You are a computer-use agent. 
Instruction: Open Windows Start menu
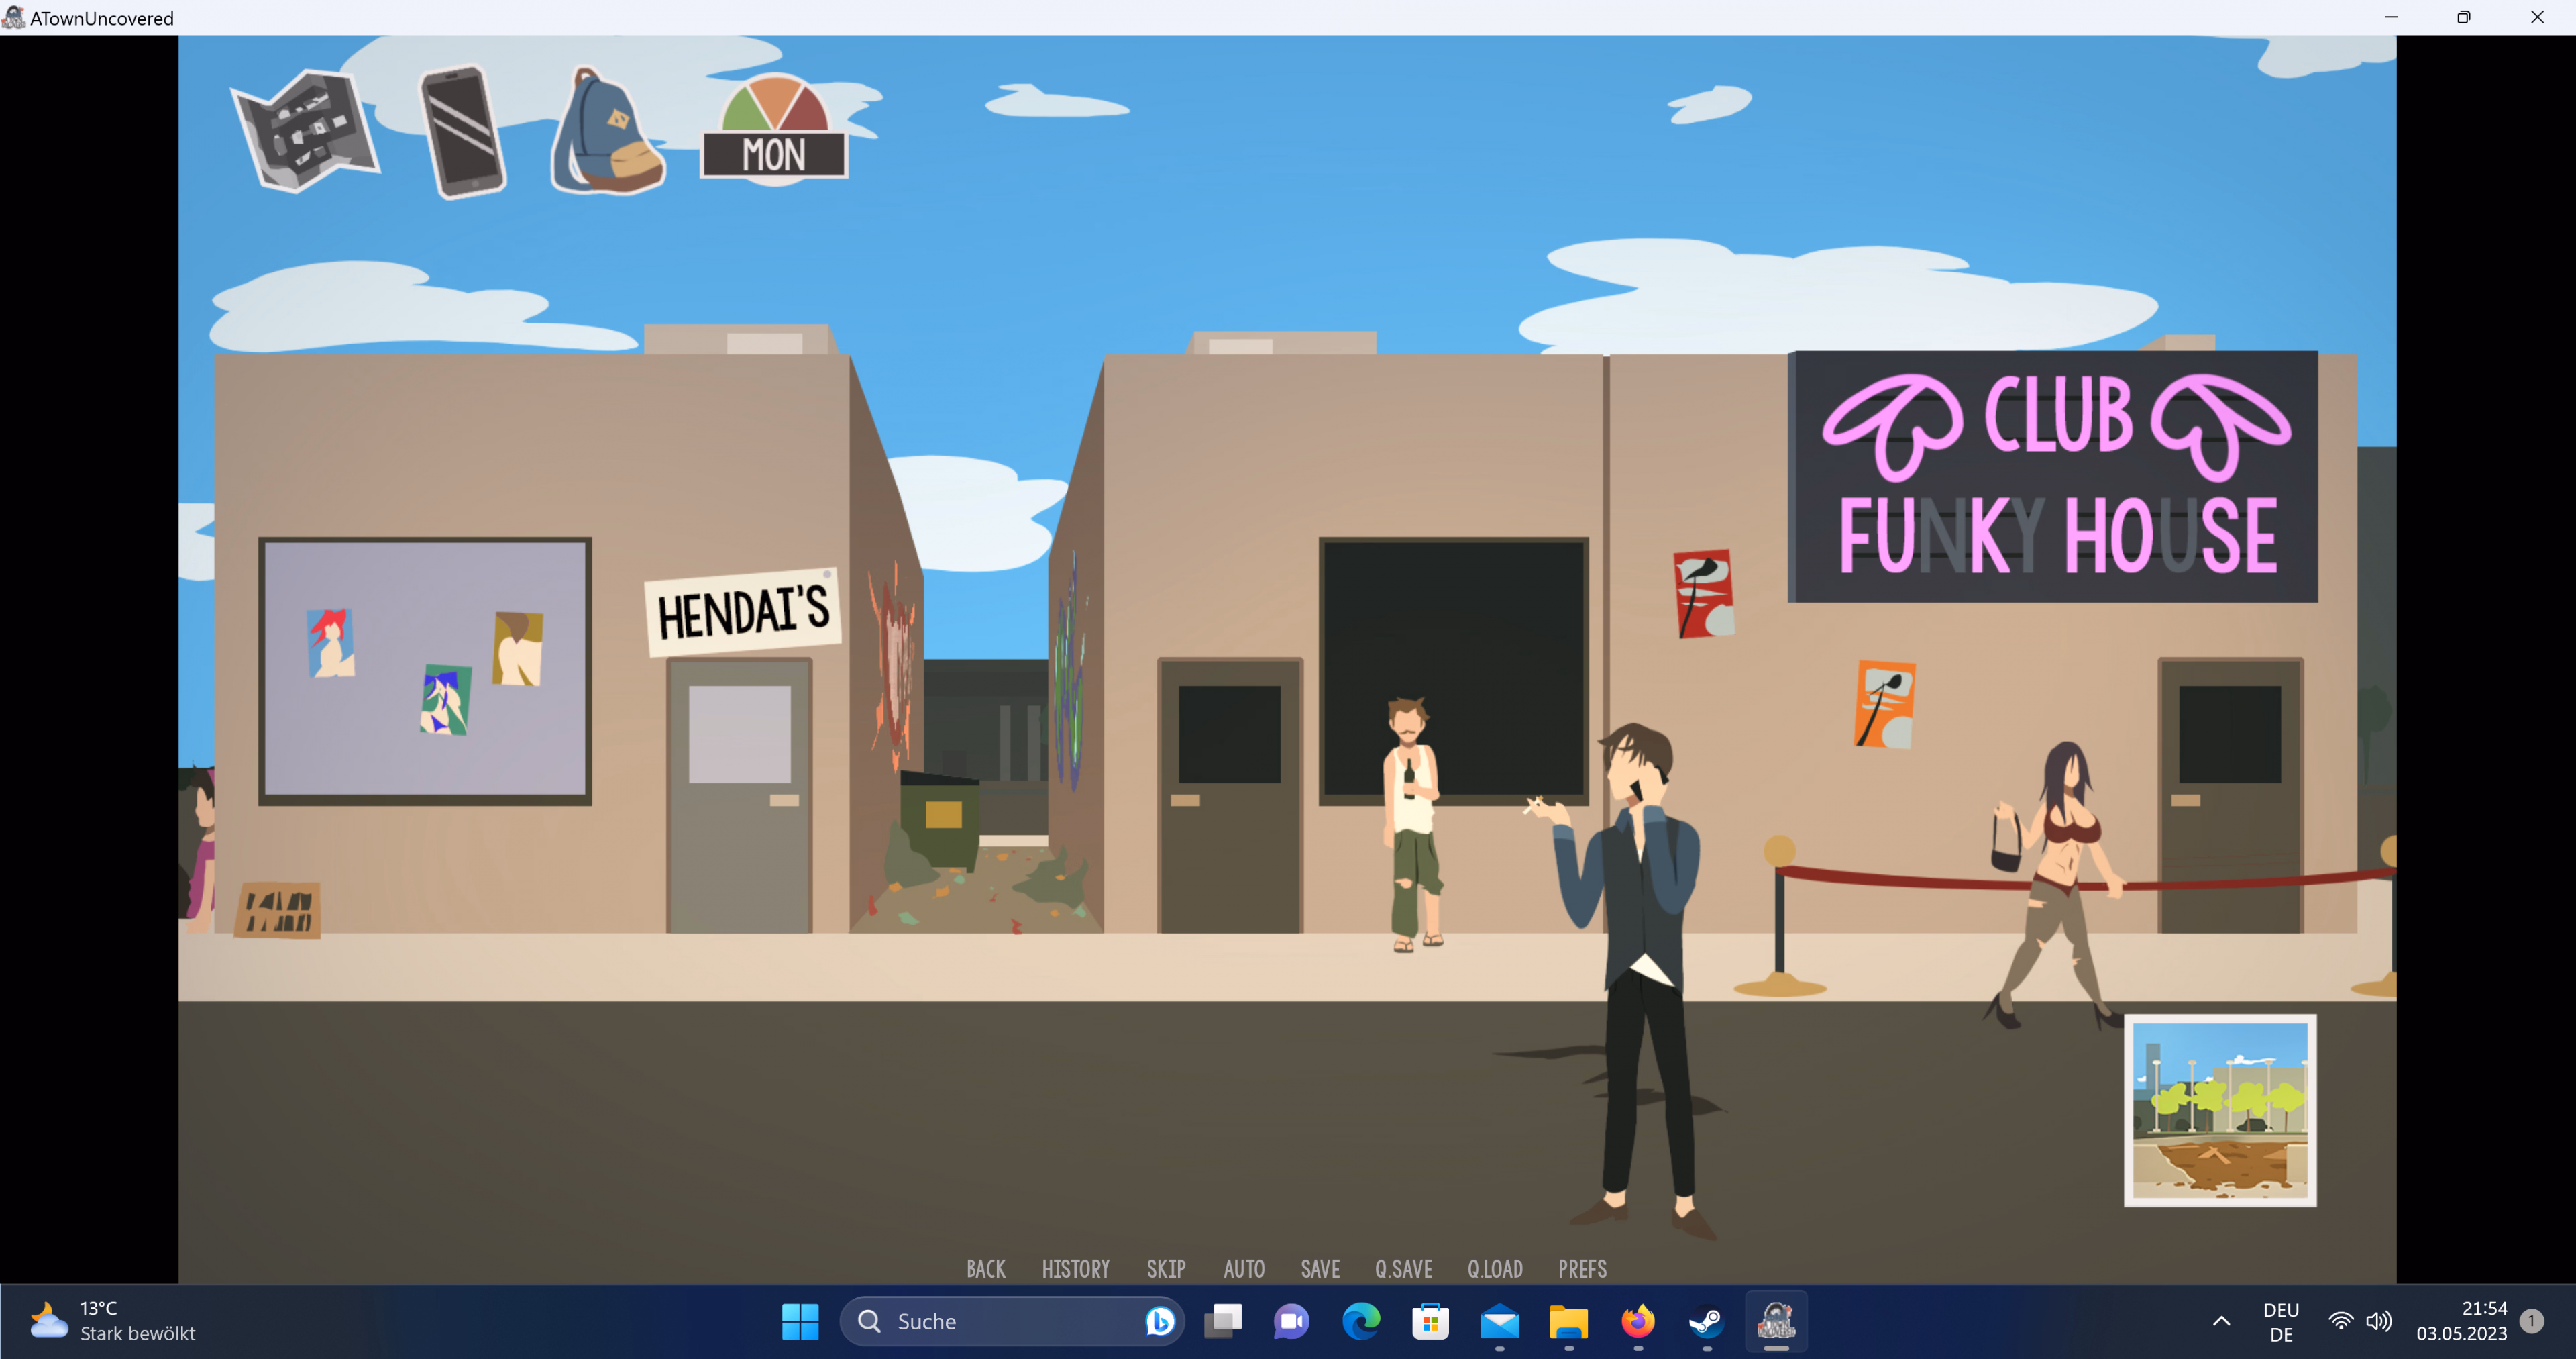click(x=800, y=1322)
